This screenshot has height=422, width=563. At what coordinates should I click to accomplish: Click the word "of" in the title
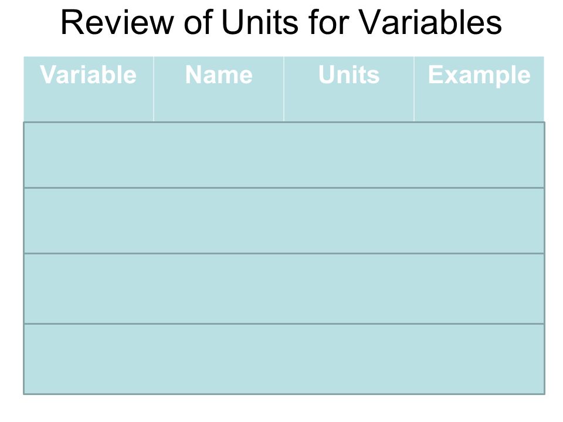coord(198,22)
